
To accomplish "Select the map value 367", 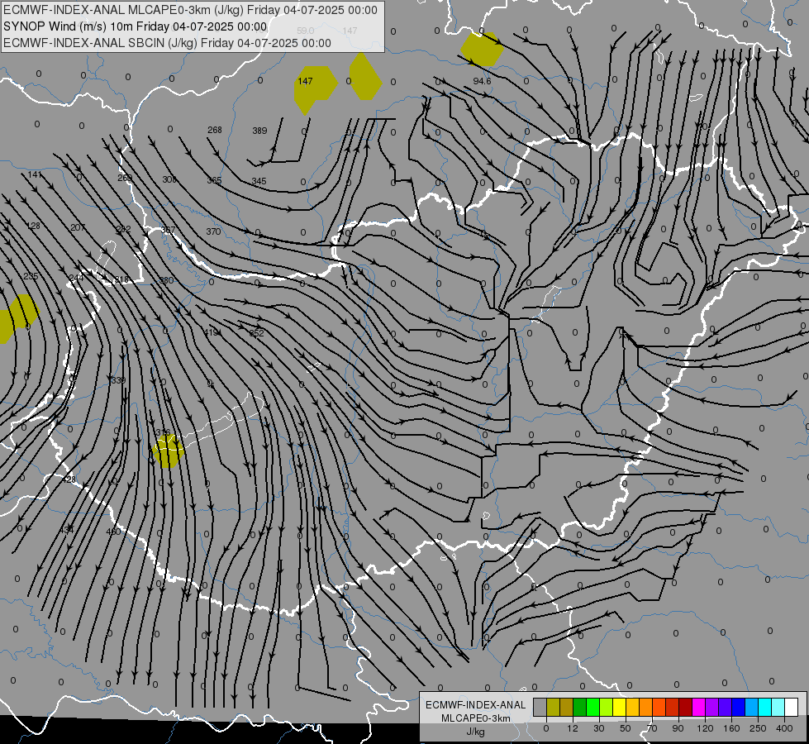I will tap(169, 230).
